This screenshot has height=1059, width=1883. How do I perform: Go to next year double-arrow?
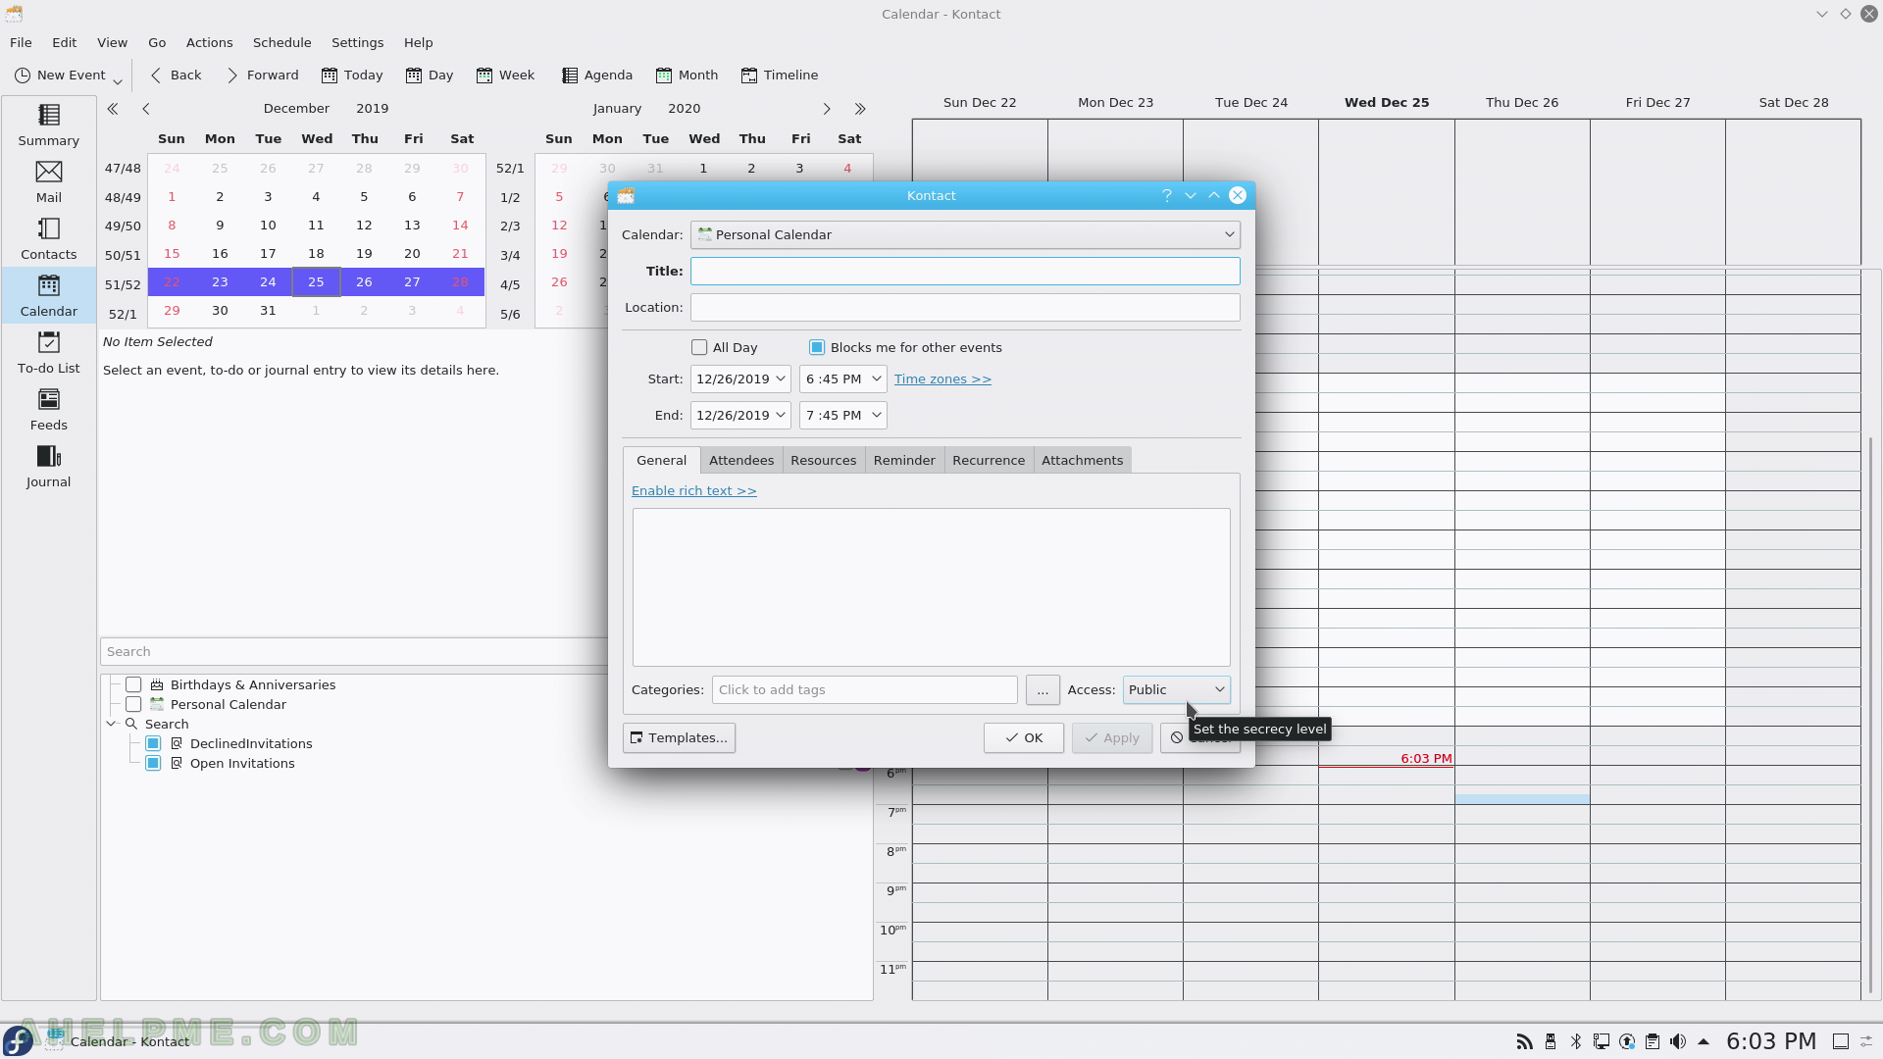[860, 109]
